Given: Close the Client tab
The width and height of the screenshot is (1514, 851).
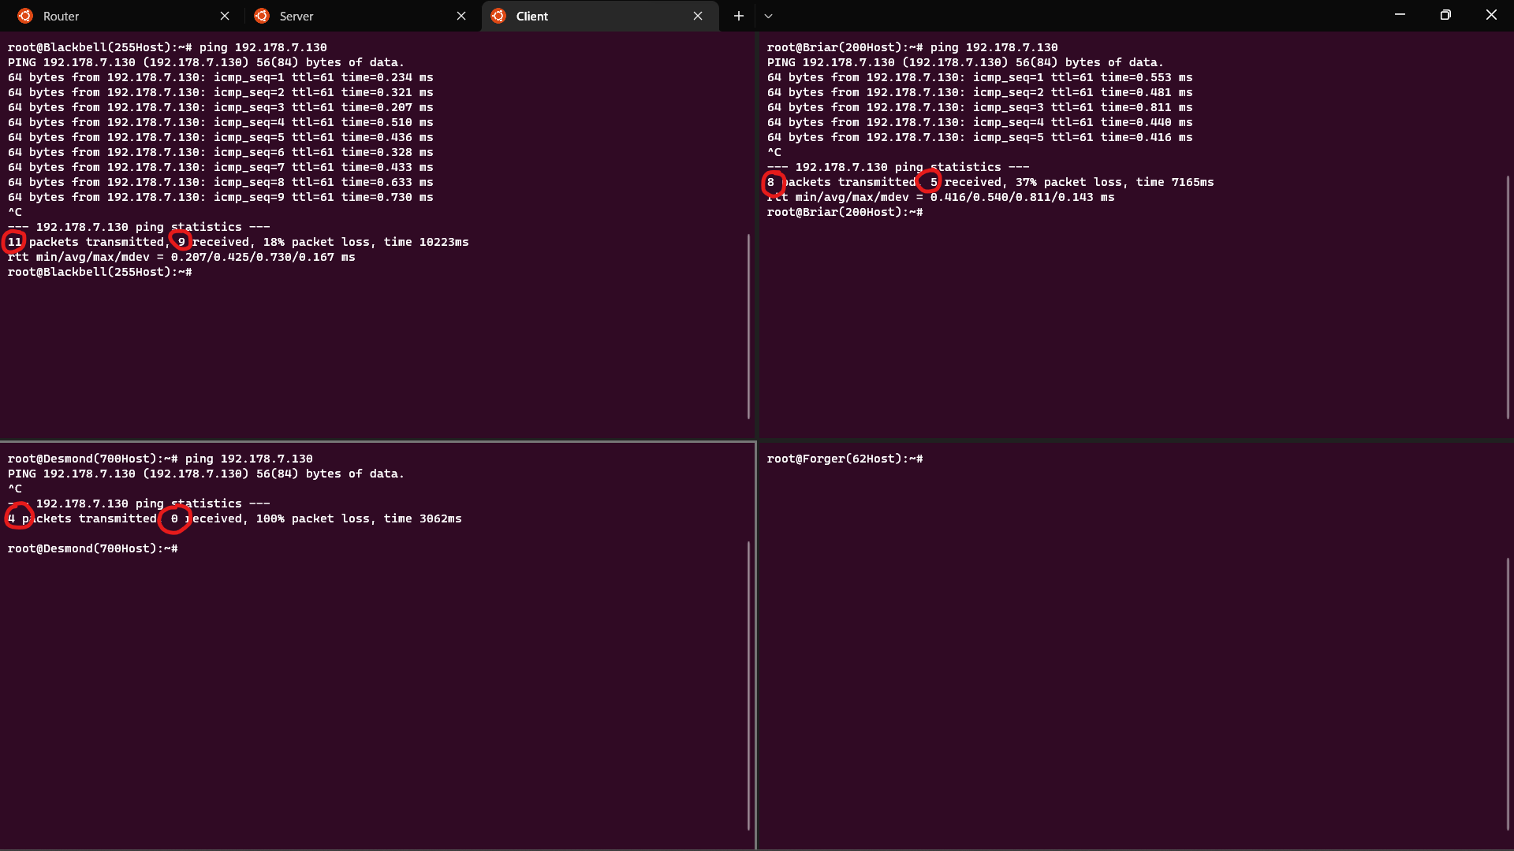Looking at the screenshot, I should pos(698,16).
